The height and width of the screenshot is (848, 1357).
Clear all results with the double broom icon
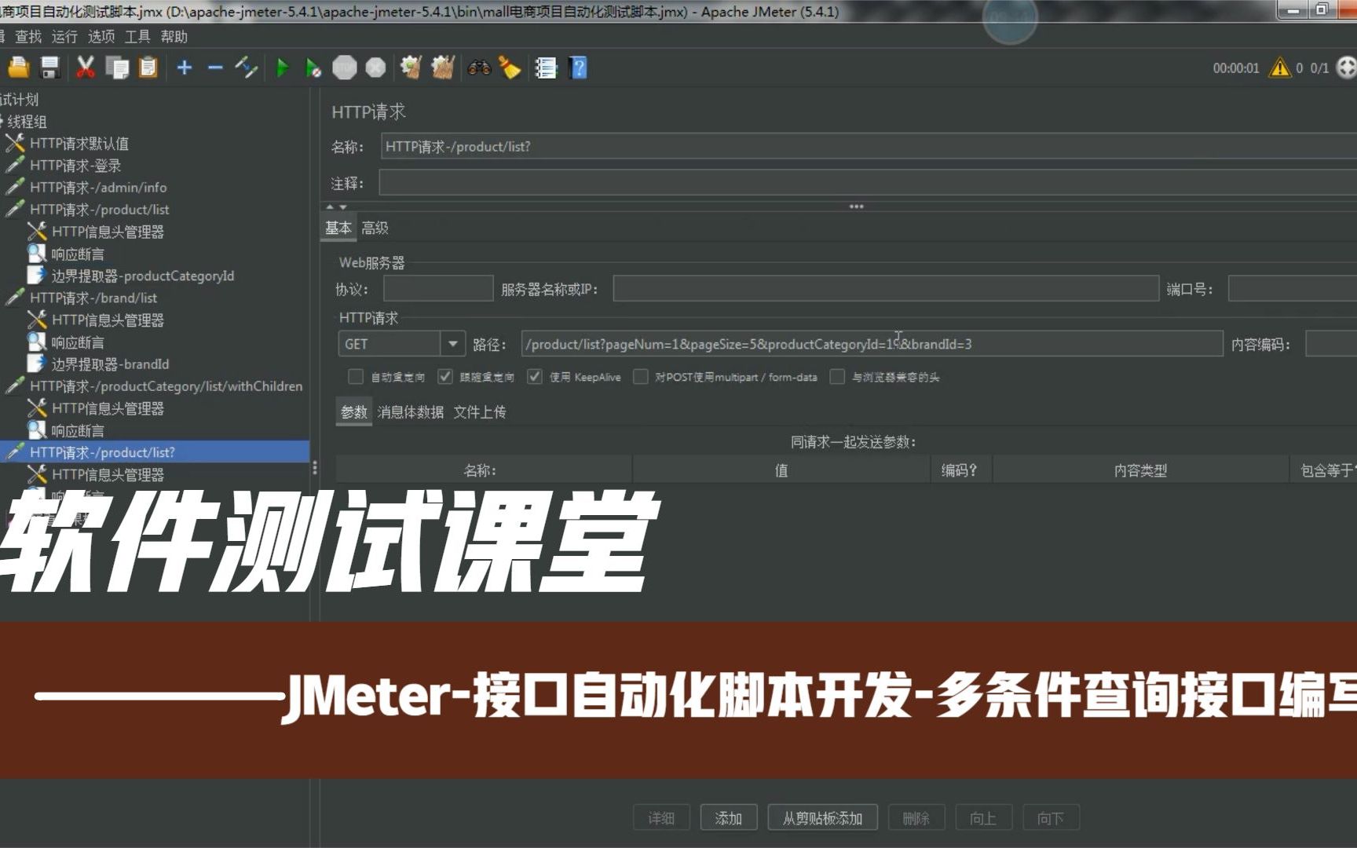(x=443, y=68)
